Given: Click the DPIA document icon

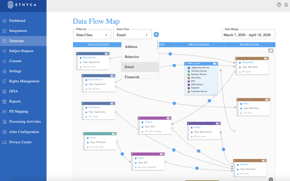Looking at the screenshot, I should 4,92.
